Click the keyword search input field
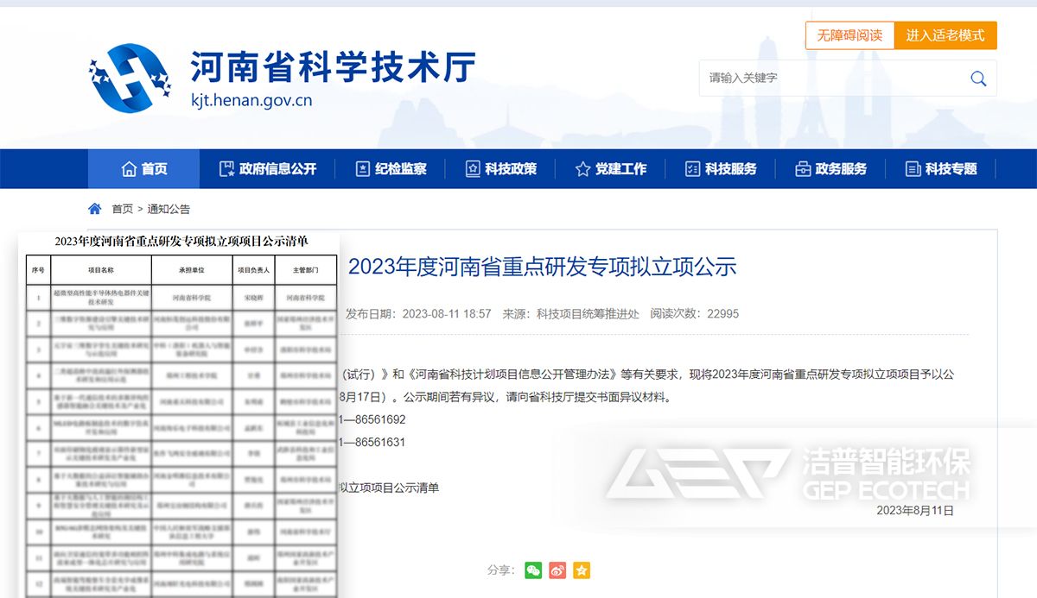 coord(821,78)
